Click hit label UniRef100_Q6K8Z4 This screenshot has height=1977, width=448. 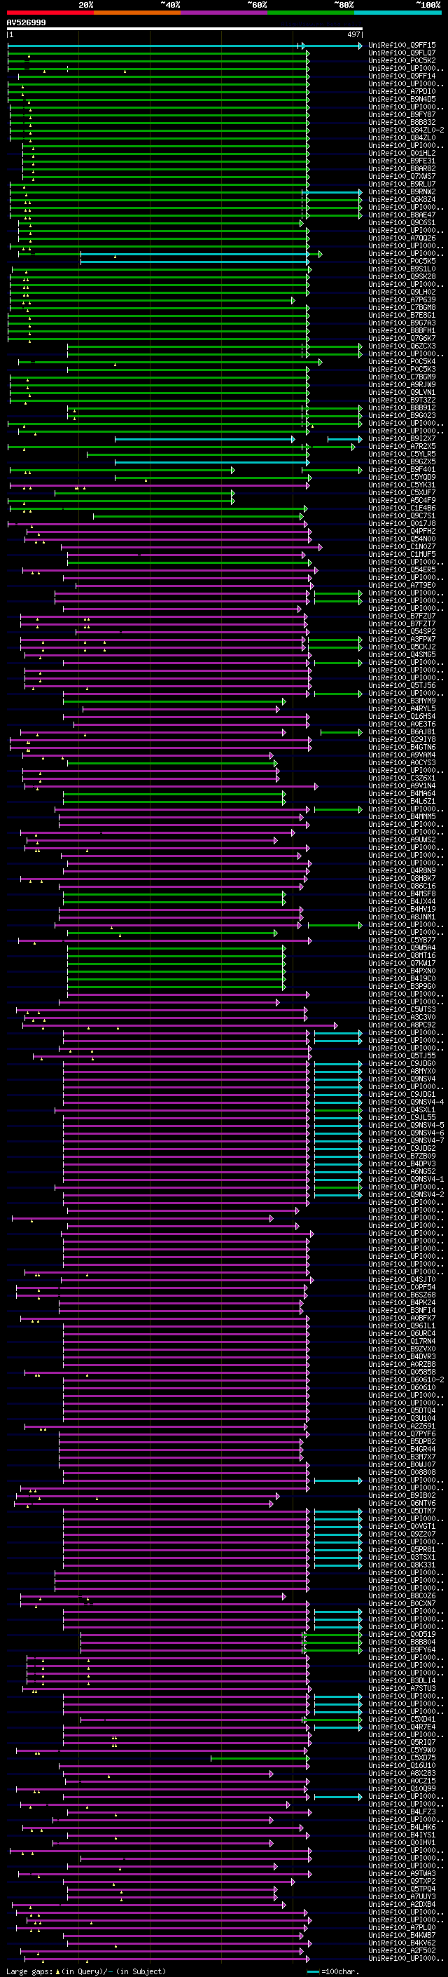402,200
